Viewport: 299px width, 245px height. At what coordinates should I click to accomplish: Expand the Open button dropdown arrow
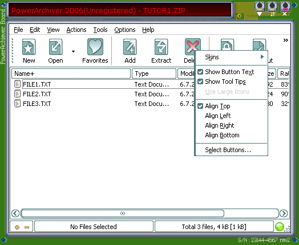point(73,51)
